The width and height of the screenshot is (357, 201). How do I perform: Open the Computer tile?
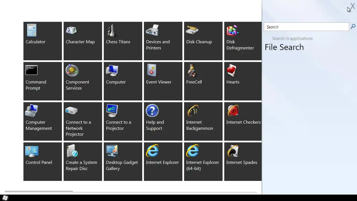point(123,81)
